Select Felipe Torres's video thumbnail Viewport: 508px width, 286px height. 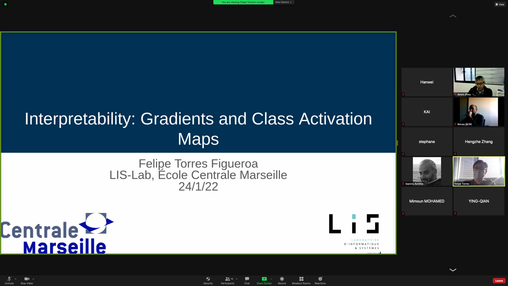(x=479, y=171)
